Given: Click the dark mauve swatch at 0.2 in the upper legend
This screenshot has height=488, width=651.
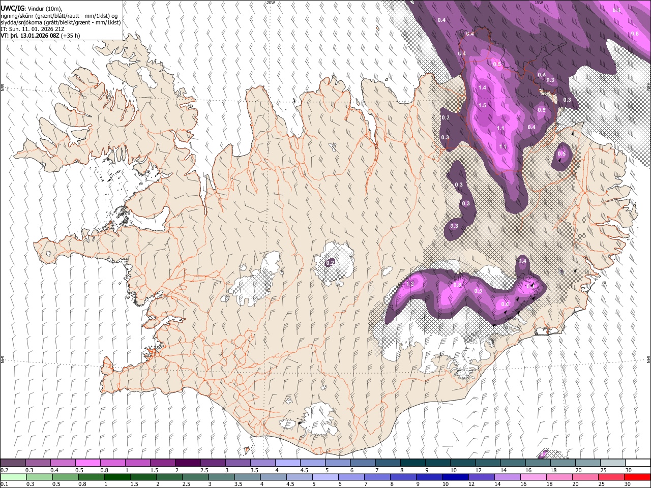Looking at the screenshot, I should [x=13, y=463].
